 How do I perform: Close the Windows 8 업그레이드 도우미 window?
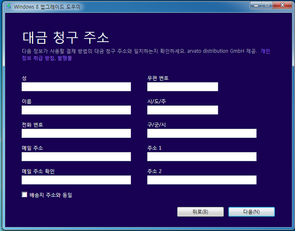[282, 5]
